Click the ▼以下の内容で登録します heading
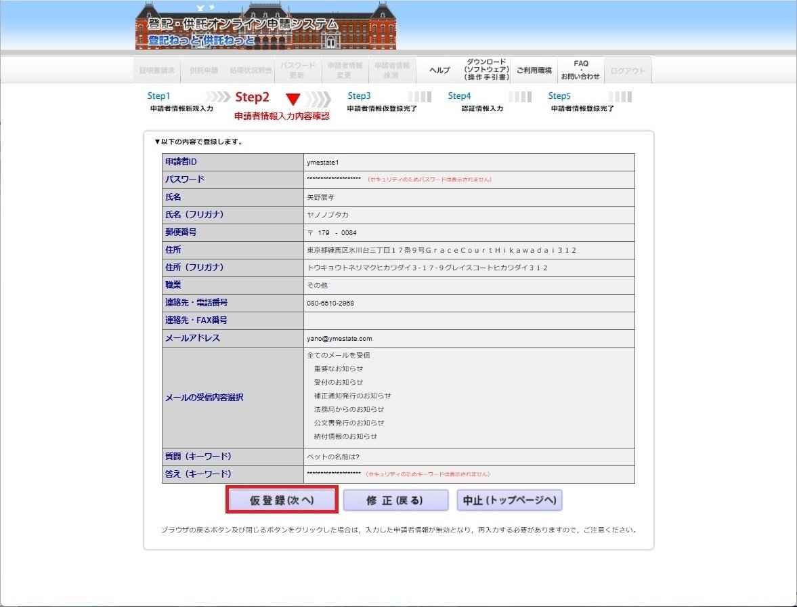 (198, 142)
